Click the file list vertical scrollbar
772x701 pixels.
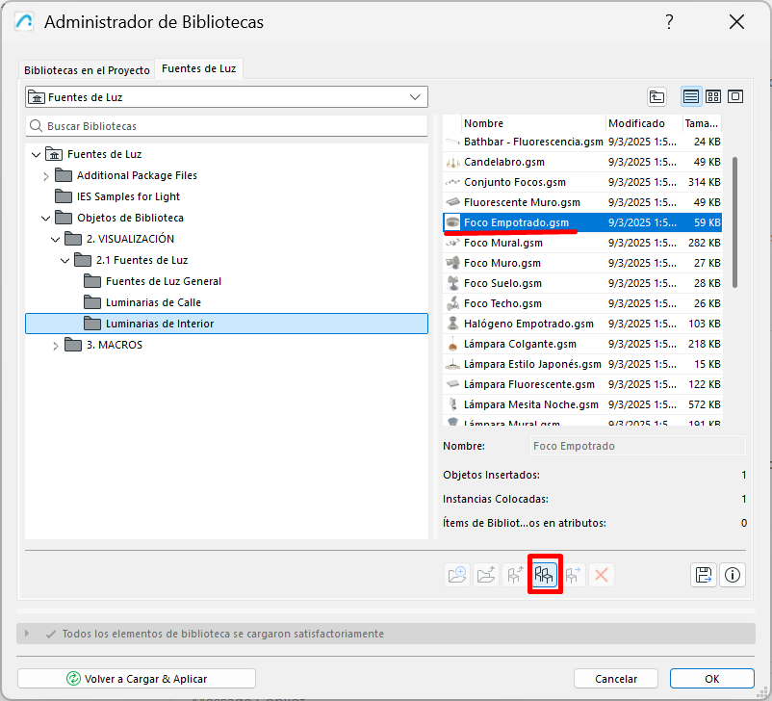[x=735, y=221]
